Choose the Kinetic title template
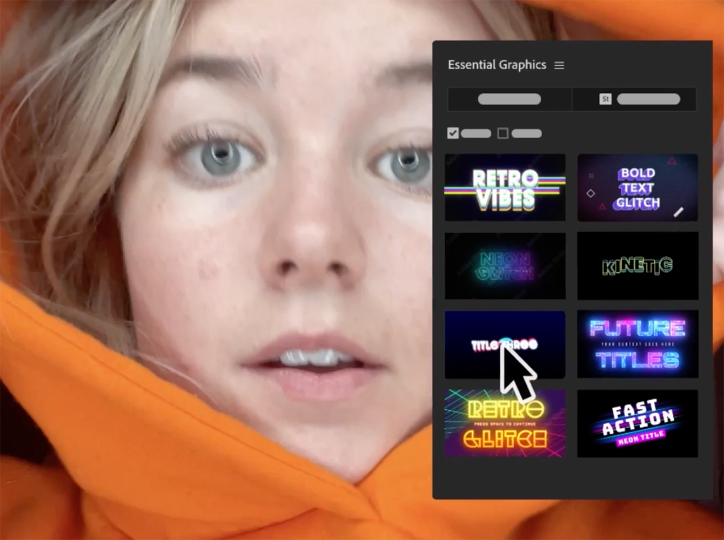724x540 pixels. [638, 266]
